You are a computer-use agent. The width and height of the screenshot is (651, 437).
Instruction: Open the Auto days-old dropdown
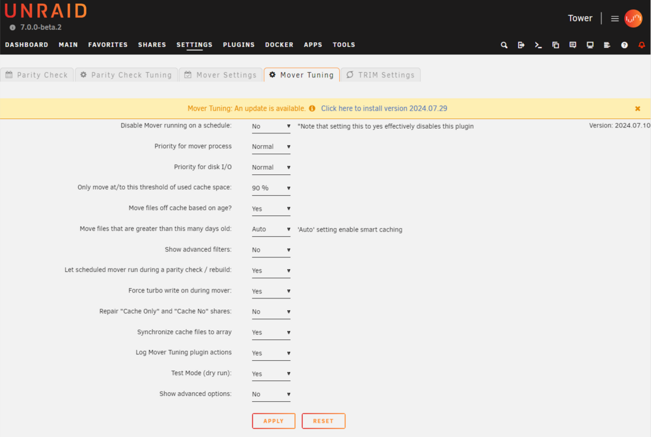click(x=271, y=230)
